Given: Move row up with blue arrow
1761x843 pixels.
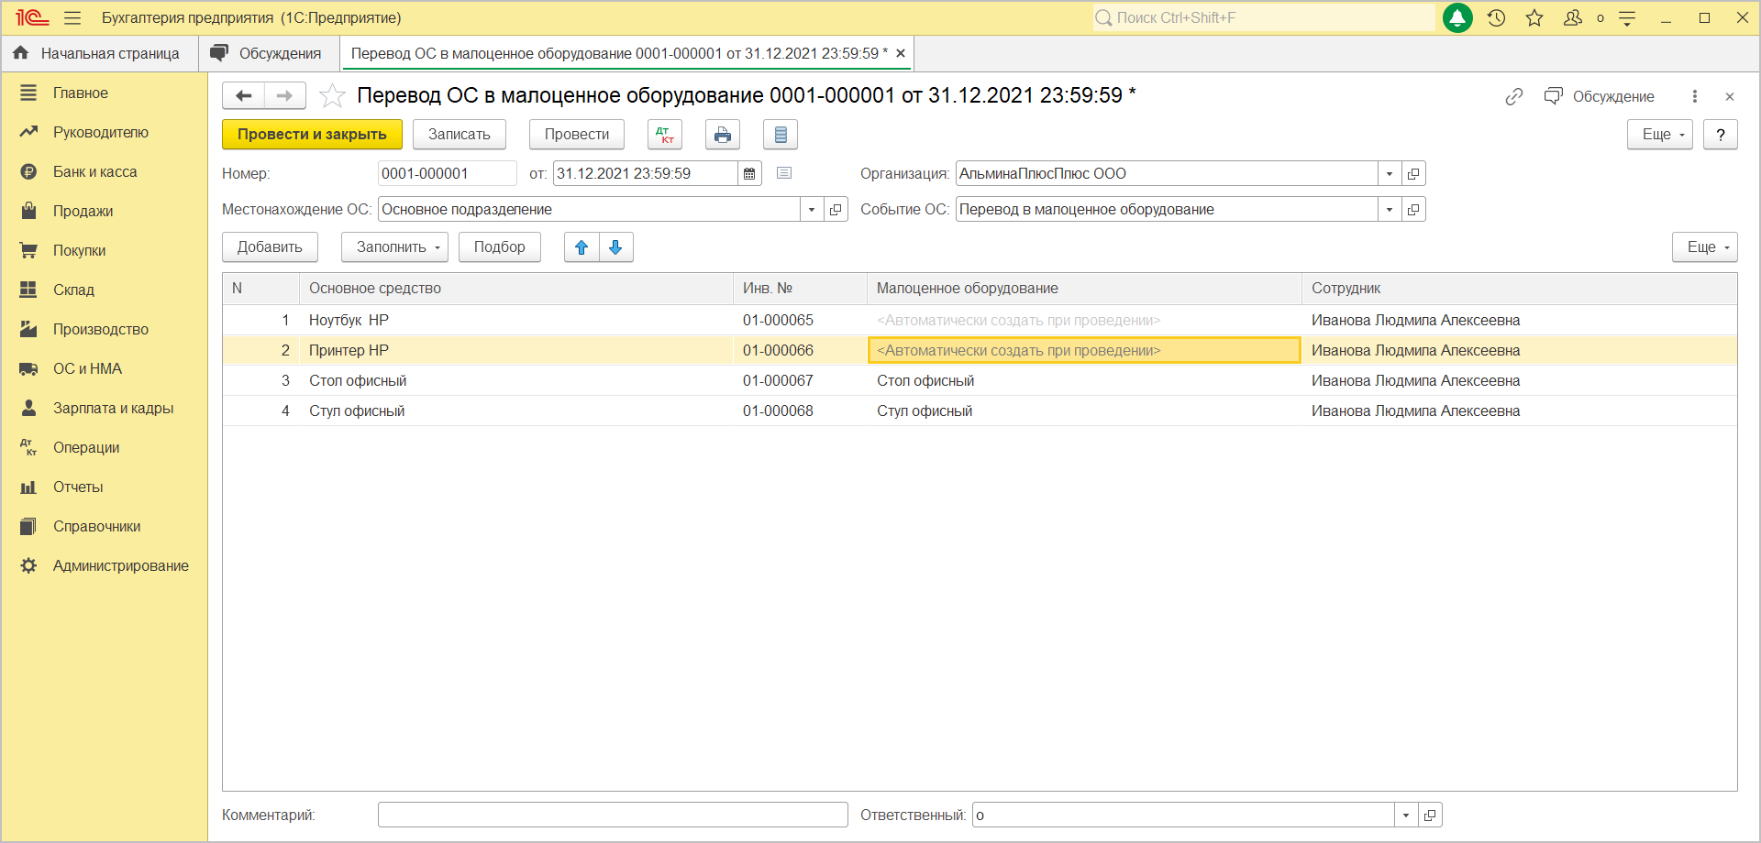Looking at the screenshot, I should [x=581, y=247].
